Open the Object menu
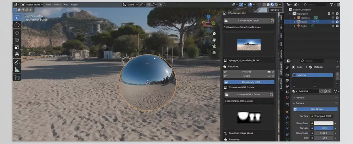Image resolution: width=353 pixels, height=144 pixels. (x=75, y=4)
